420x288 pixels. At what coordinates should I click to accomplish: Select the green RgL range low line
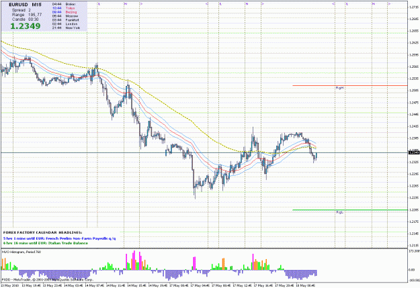pos(350,210)
